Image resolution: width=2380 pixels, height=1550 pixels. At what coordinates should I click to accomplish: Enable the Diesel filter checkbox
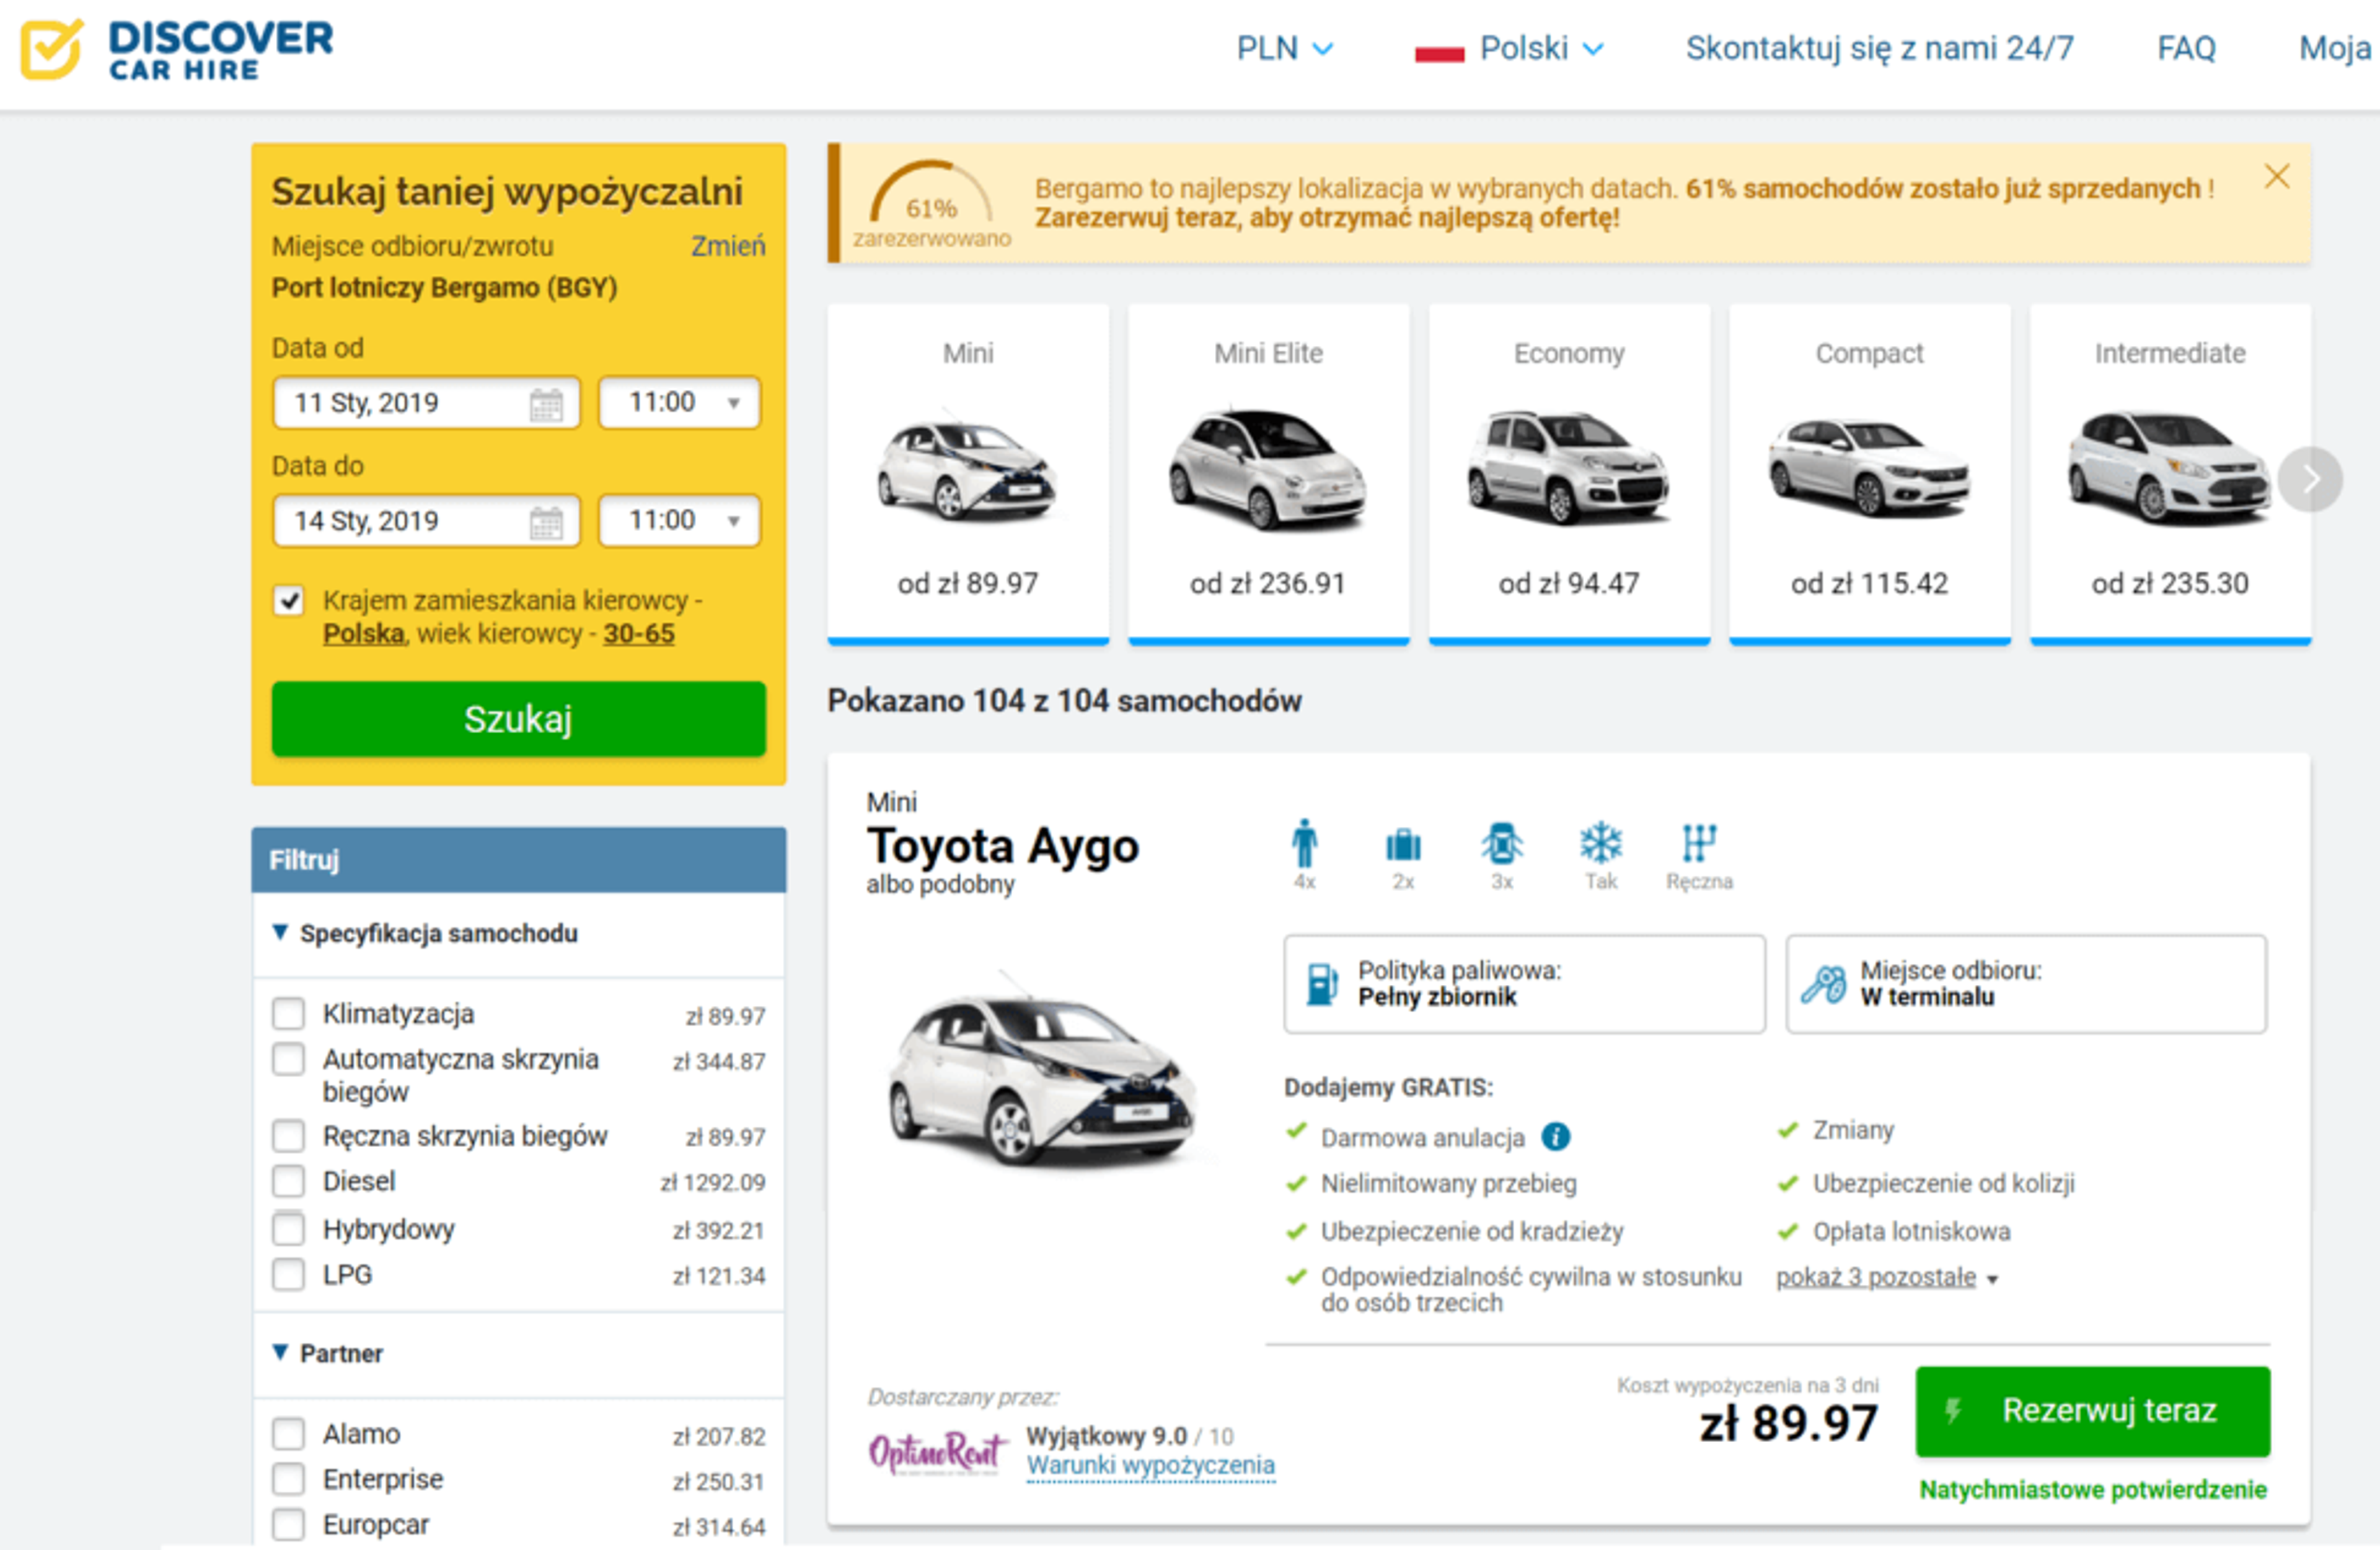tap(289, 1182)
